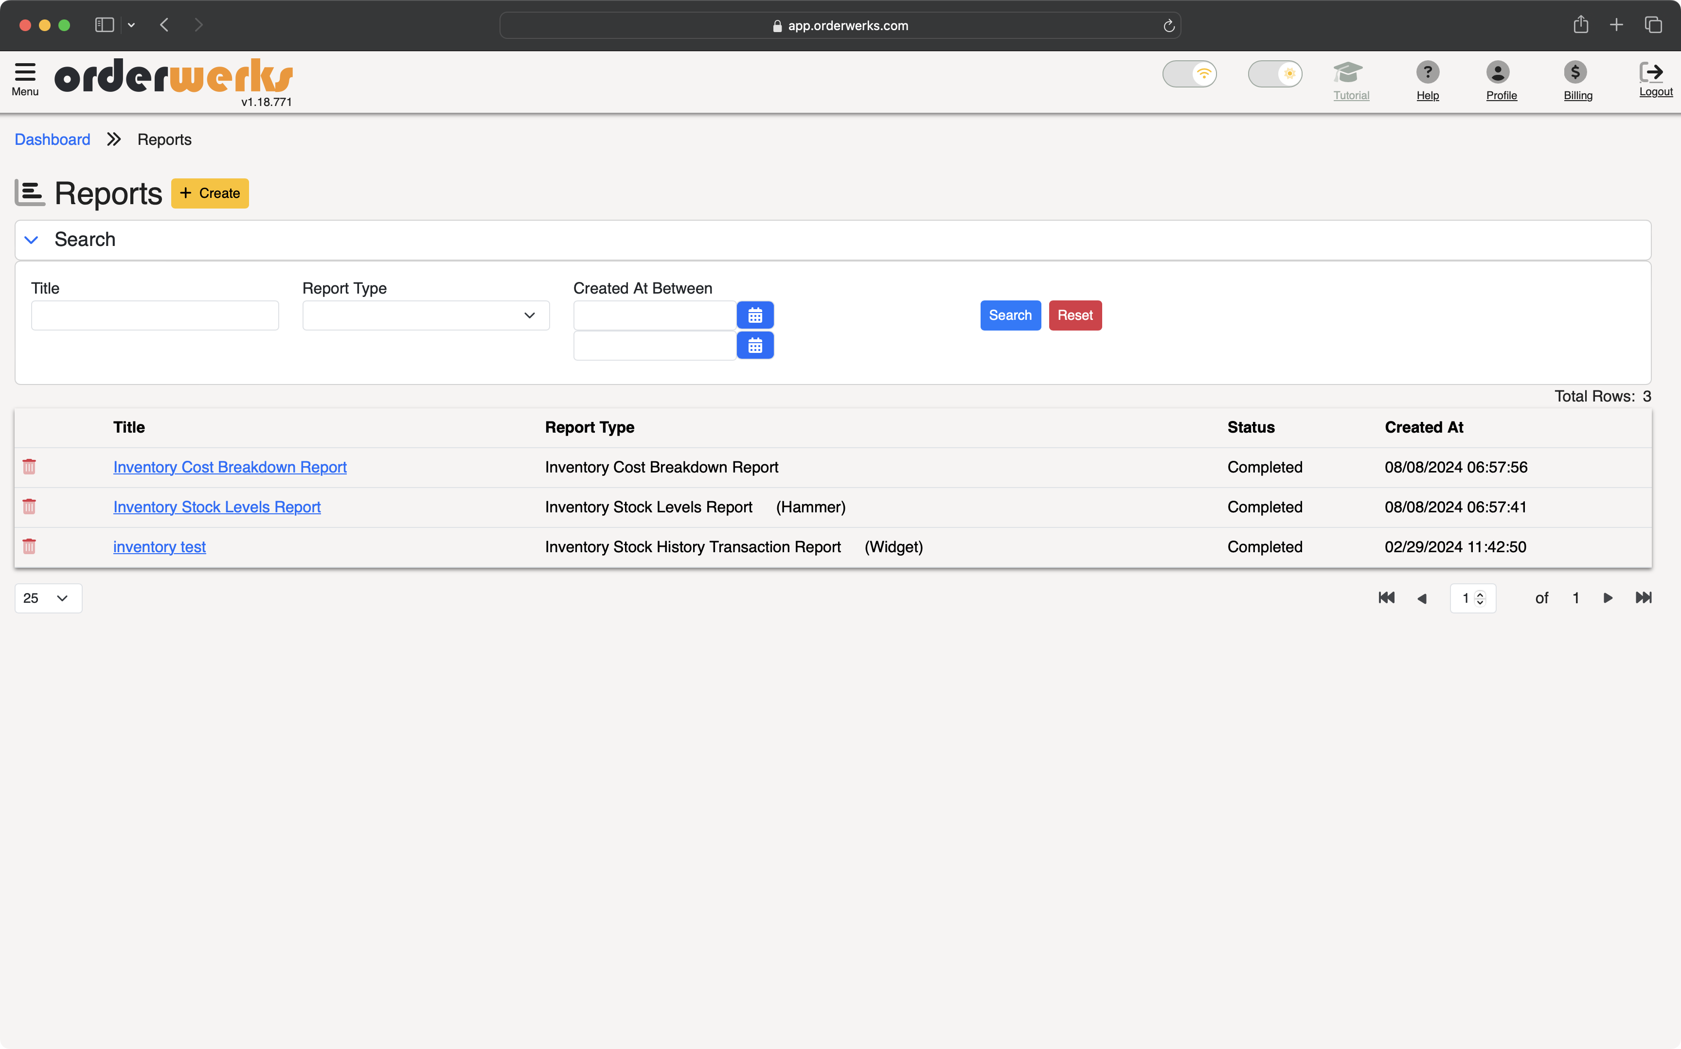Delete the Inventory Cost Breakdown Report row

pyautogui.click(x=29, y=467)
